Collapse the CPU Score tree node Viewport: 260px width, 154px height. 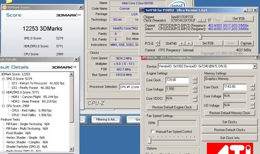click(x=3, y=106)
